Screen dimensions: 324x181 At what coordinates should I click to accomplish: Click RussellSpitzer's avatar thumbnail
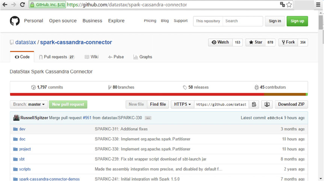pyautogui.click(x=16, y=118)
